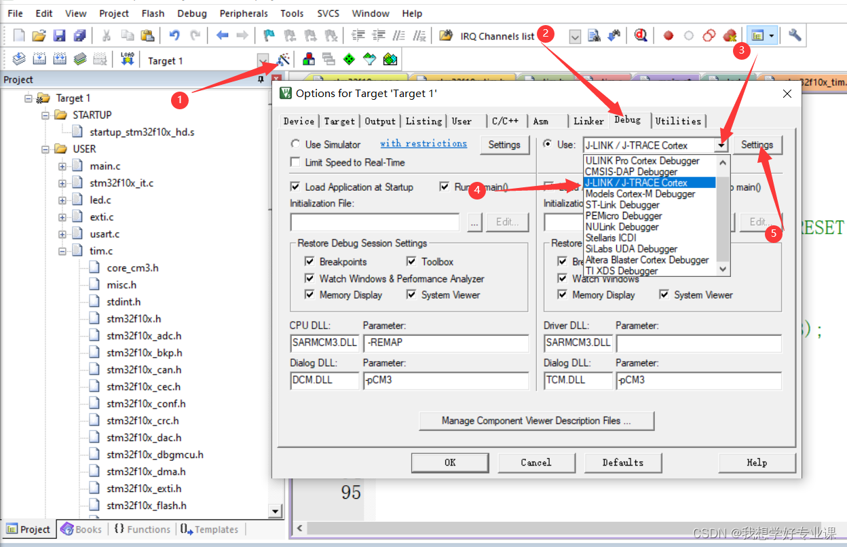Open the Peripherals menu

(x=244, y=13)
